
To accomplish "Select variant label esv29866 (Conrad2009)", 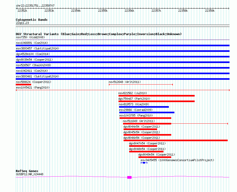I will click(x=136, y=110).
